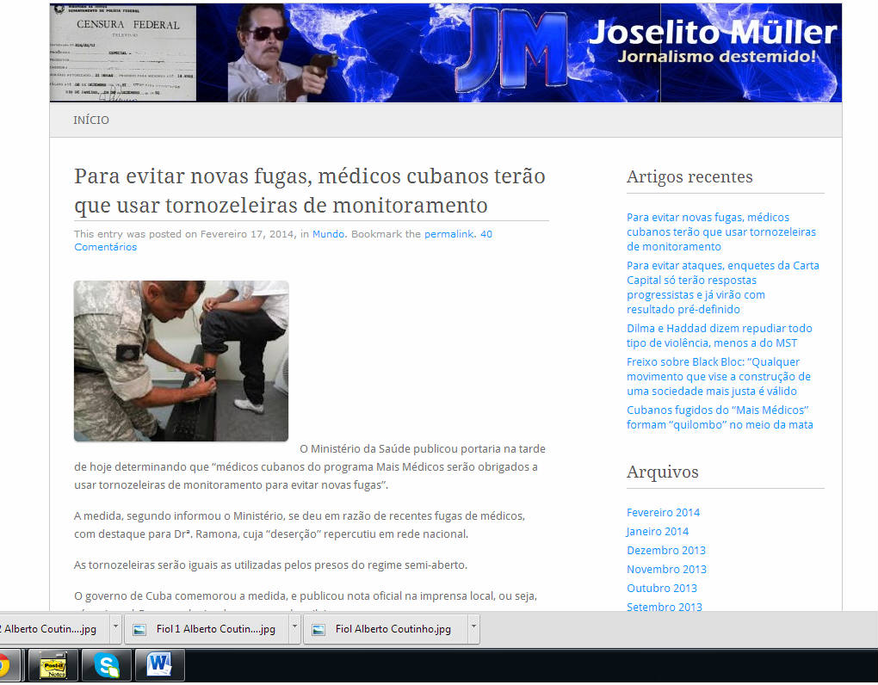Screen dimensions: 878x685
Task: Open Cubanos fugidos do Mais Médicos article
Action: click(719, 417)
